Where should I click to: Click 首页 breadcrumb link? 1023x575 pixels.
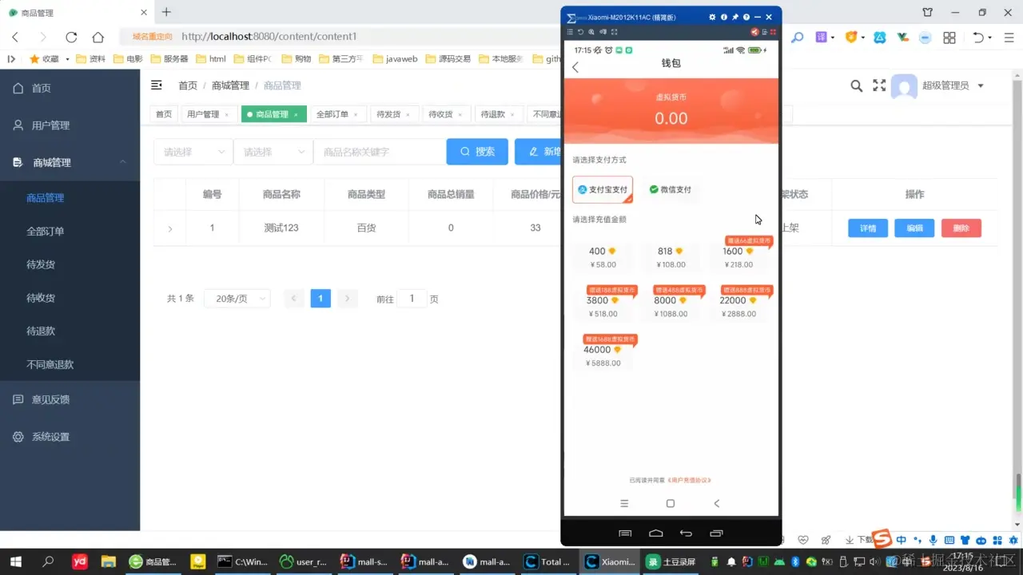pos(188,85)
